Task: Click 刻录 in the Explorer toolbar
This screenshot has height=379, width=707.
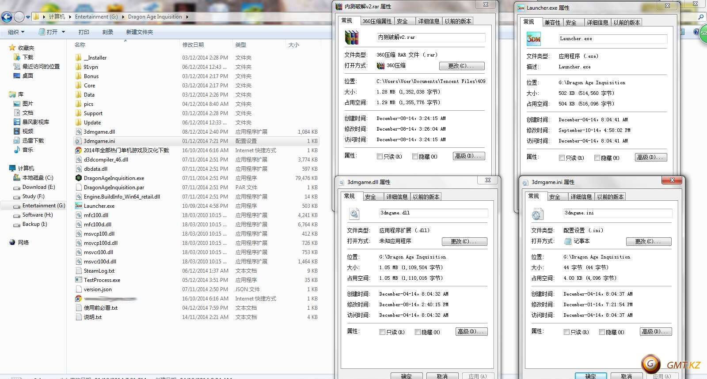Action: click(108, 32)
